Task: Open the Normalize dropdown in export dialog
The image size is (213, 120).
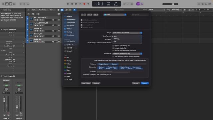Action: pos(127,54)
